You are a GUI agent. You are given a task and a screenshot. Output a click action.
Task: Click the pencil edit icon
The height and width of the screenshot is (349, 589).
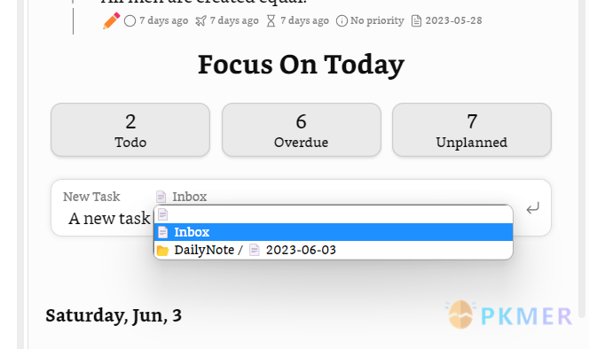click(111, 20)
